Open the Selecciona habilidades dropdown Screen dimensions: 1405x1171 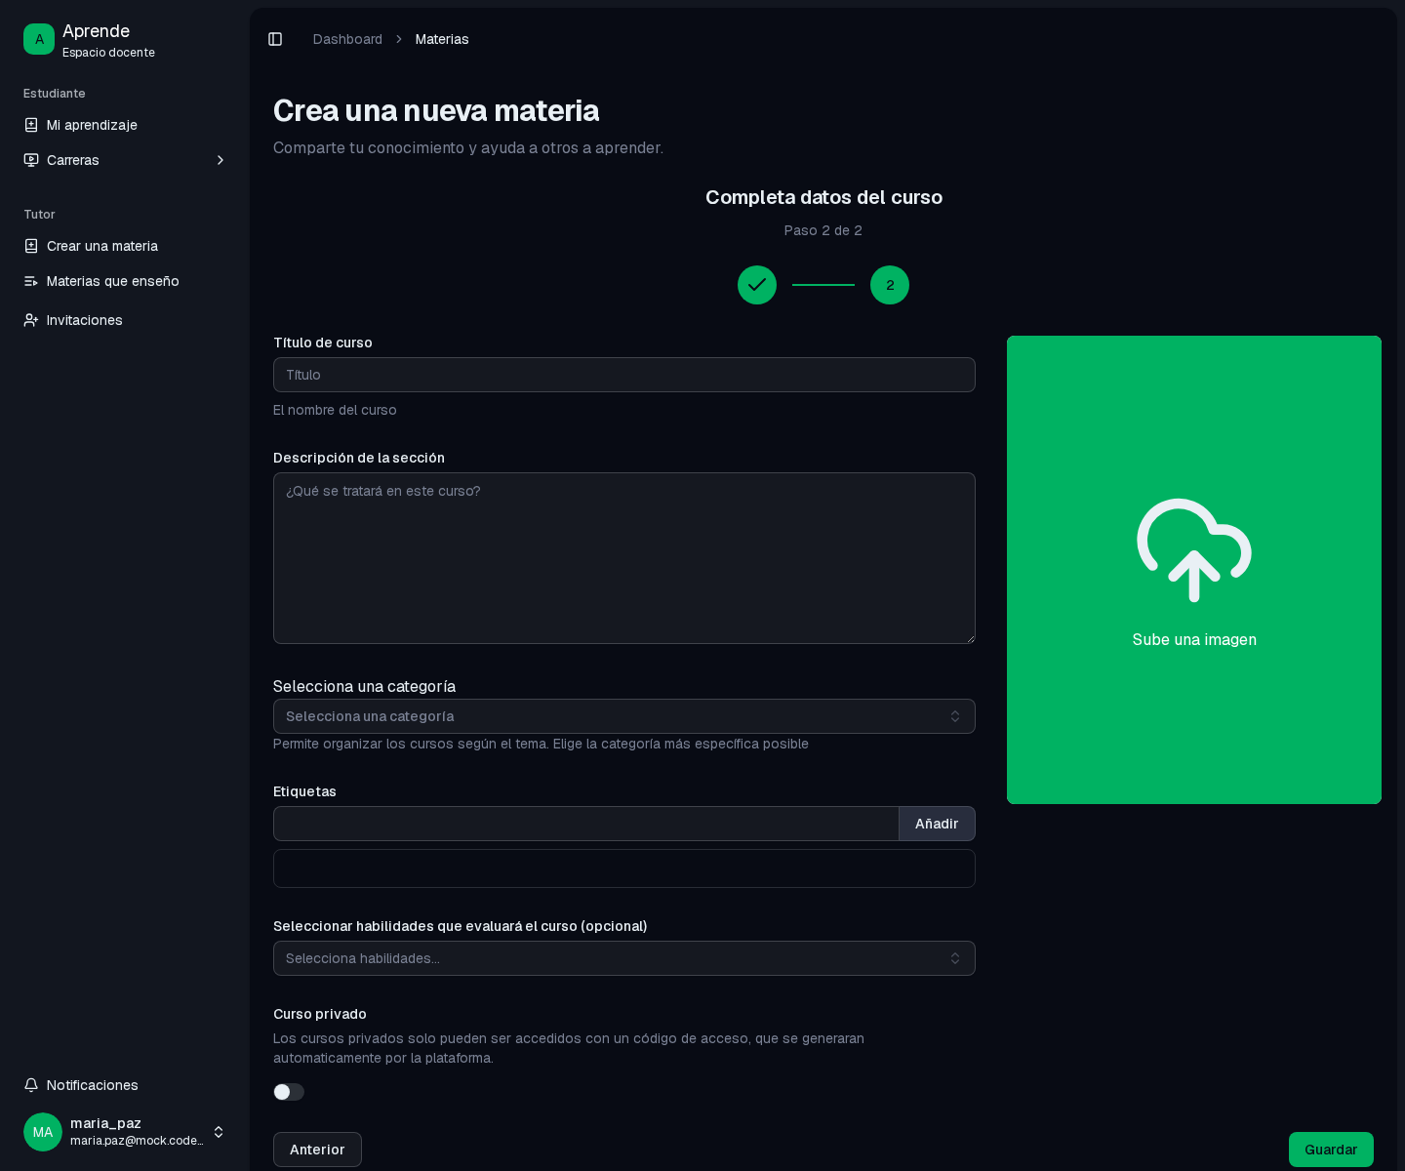click(624, 958)
